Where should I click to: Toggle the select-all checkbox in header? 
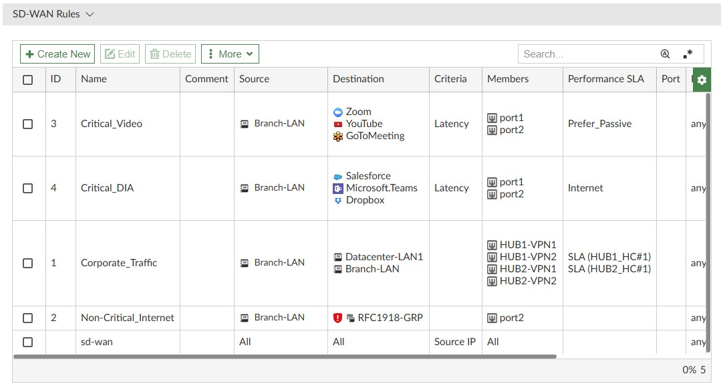27,79
